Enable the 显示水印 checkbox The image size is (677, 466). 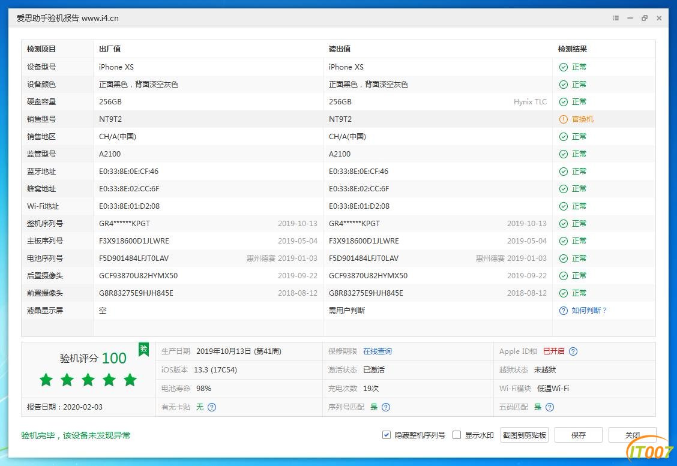pos(456,435)
